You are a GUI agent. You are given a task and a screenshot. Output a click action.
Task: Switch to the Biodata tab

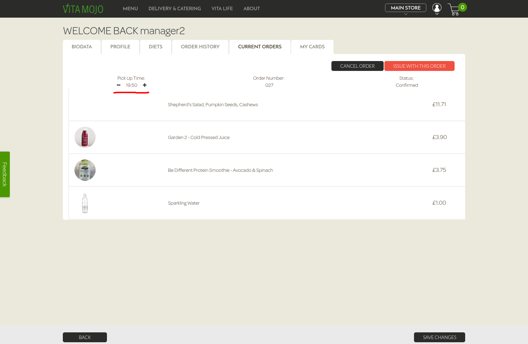[82, 47]
